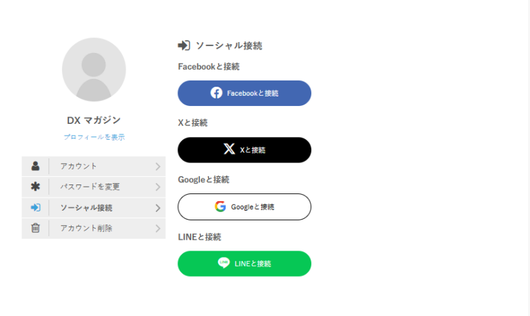The width and height of the screenshot is (530, 316).
Task: Click the profile avatar image
Action: pos(94,70)
